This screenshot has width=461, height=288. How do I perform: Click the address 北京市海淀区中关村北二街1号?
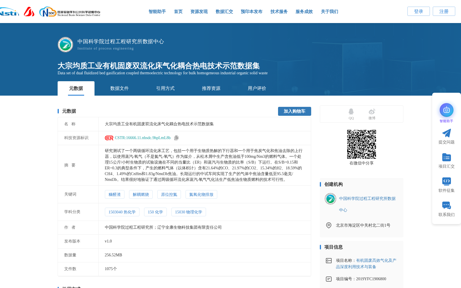pyautogui.click(x=363, y=225)
